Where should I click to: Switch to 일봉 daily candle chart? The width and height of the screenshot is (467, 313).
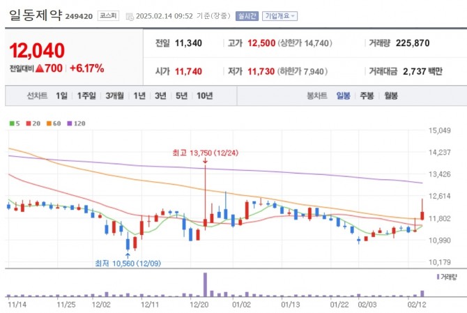[343, 96]
